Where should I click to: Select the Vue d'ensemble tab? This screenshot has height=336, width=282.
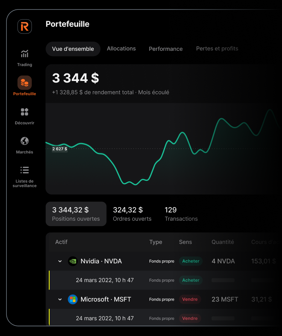[x=73, y=49]
